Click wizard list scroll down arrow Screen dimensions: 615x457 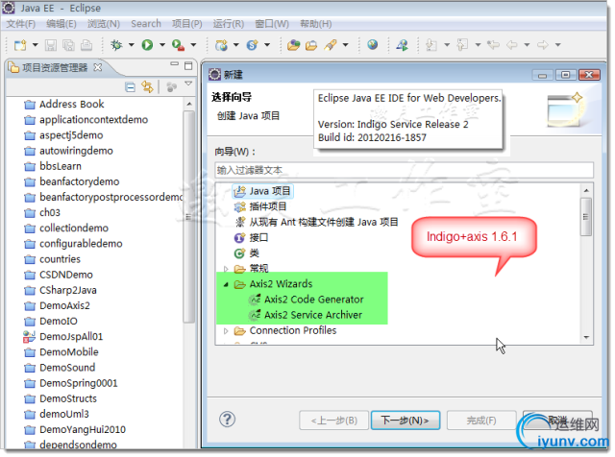click(586, 337)
